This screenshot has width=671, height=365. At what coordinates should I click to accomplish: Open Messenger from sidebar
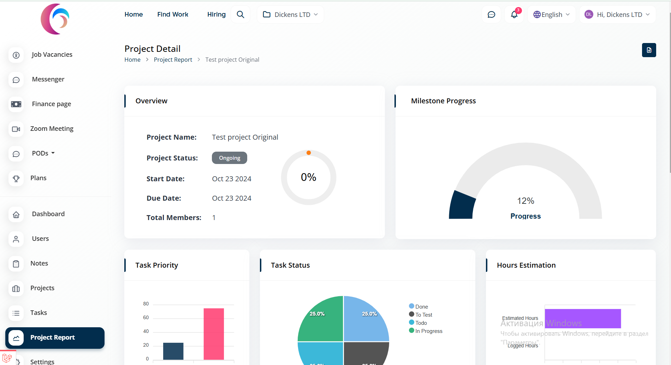[x=48, y=79]
